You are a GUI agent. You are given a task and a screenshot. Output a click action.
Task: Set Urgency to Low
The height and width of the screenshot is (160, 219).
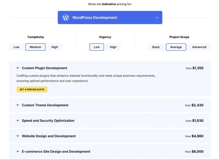pyautogui.click(x=97, y=47)
